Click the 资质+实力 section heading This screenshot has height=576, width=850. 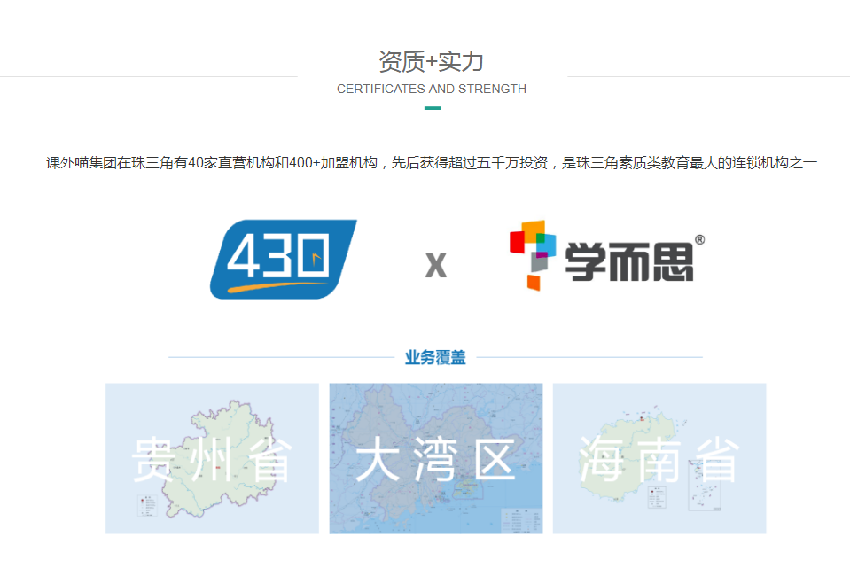pos(432,61)
